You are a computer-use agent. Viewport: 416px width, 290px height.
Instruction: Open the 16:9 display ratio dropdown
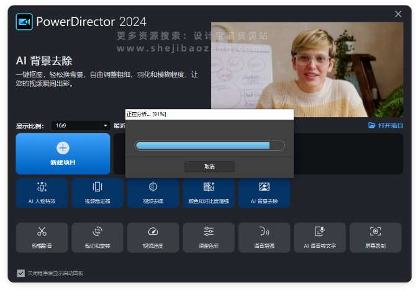pyautogui.click(x=81, y=126)
